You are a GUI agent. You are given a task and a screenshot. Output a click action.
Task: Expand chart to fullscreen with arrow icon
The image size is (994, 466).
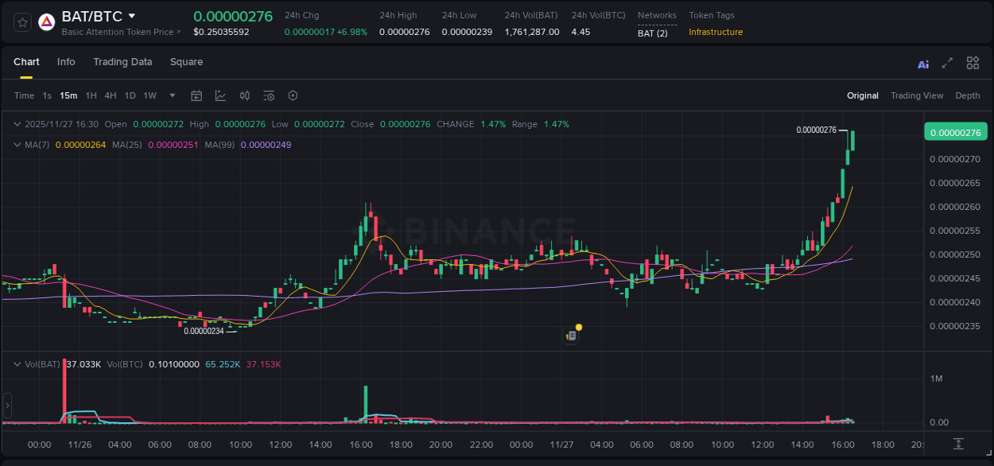pos(946,63)
